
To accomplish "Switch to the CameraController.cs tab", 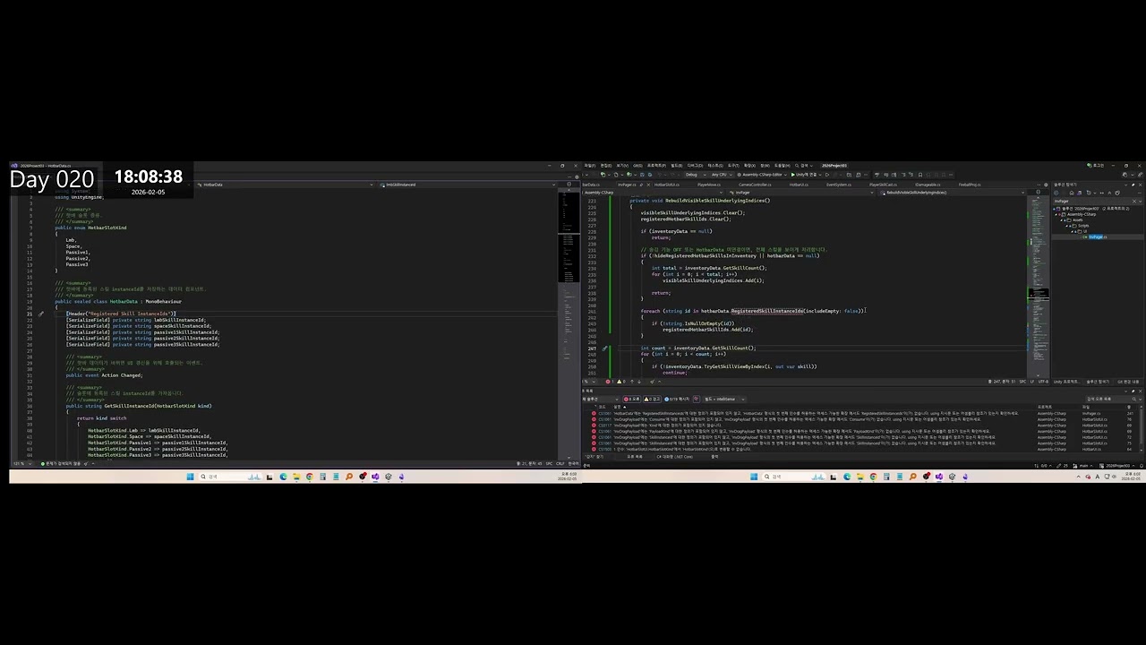I will coord(754,185).
